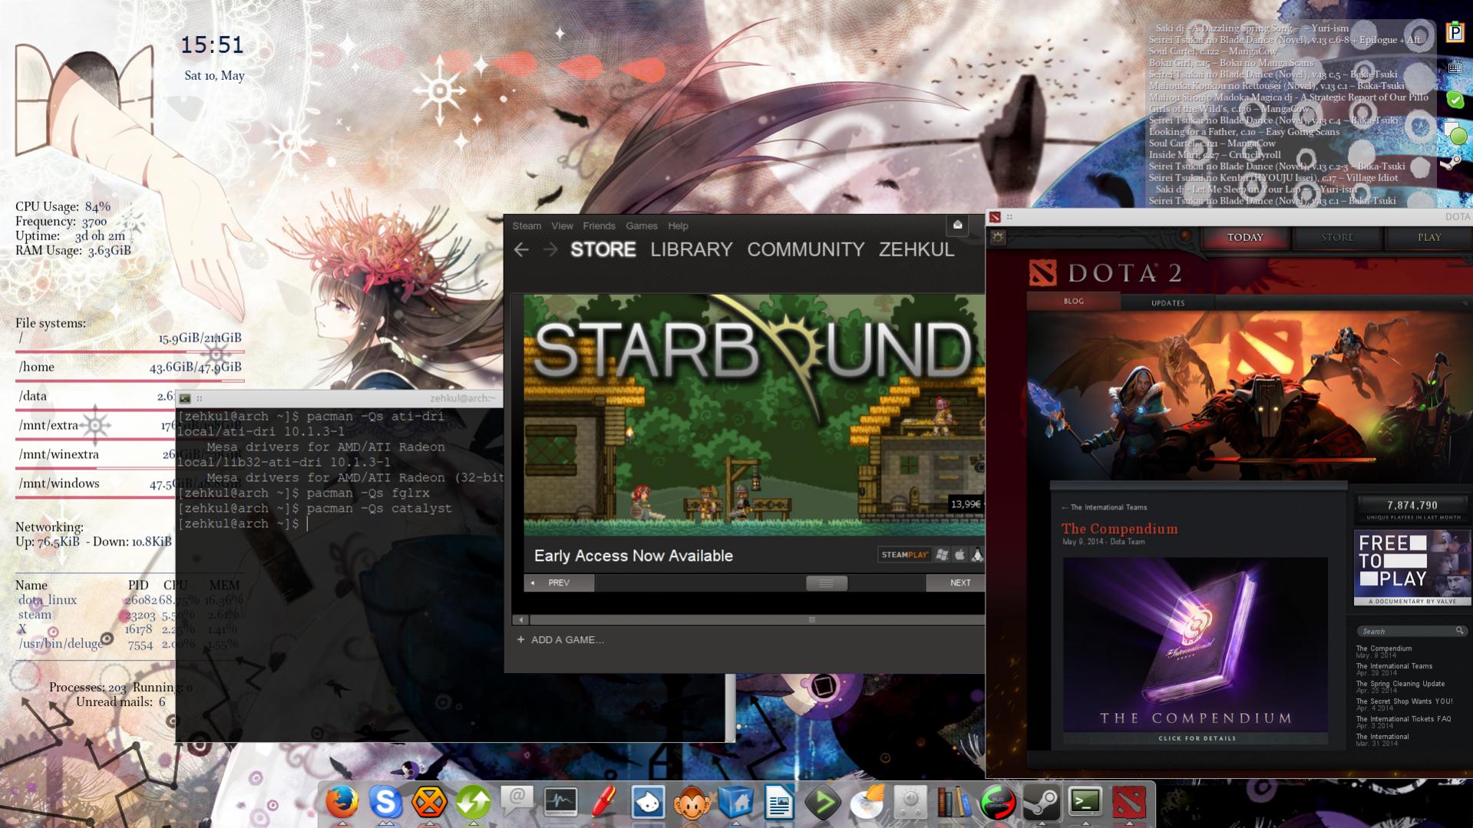Open the Friends menu in Steam

[599, 226]
